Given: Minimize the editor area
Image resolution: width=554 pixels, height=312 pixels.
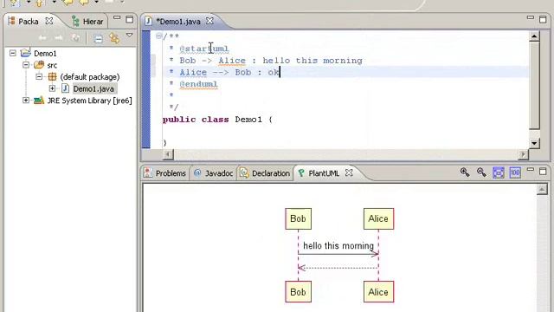Looking at the screenshot, I should pyautogui.click(x=530, y=17).
